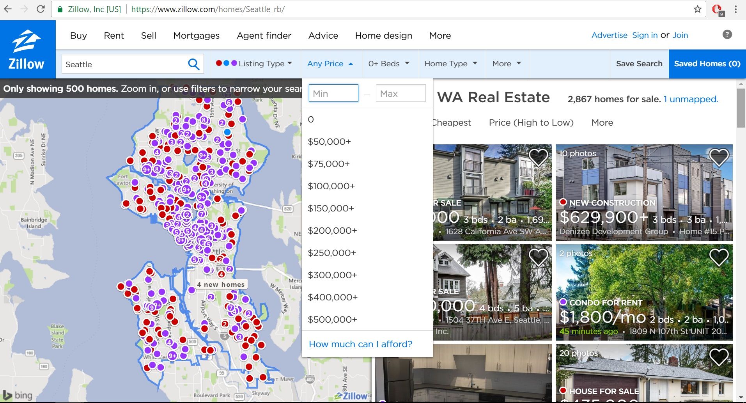Open the Home design menu
This screenshot has width=746, height=403.
point(384,36)
